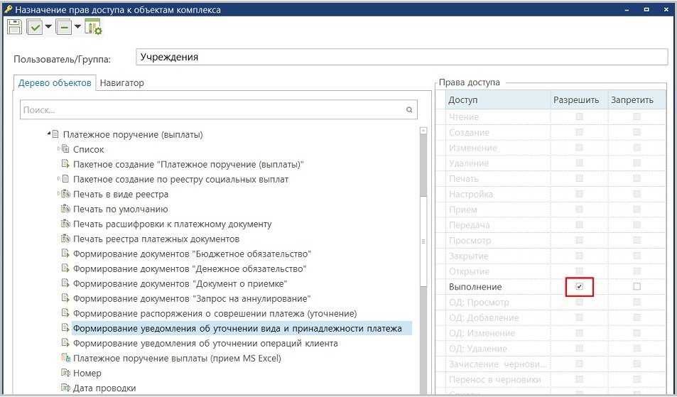
Task: Expand the "Список" tree node
Action: coord(58,149)
